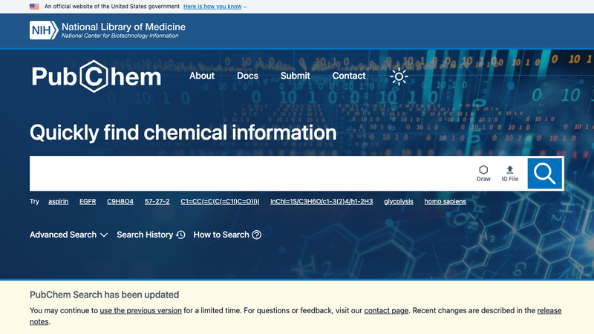
Task: Open How to Search help
Action: pos(227,235)
